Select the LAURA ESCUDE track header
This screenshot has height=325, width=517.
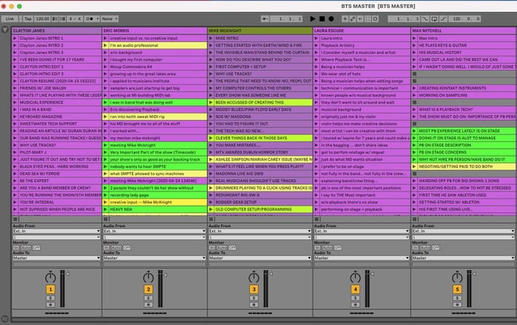362,31
